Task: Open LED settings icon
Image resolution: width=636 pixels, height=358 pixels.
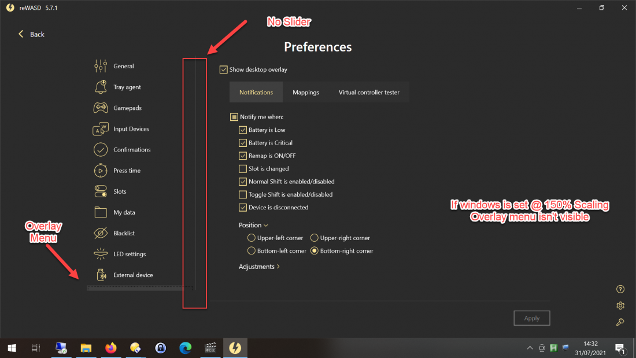Action: (101, 254)
